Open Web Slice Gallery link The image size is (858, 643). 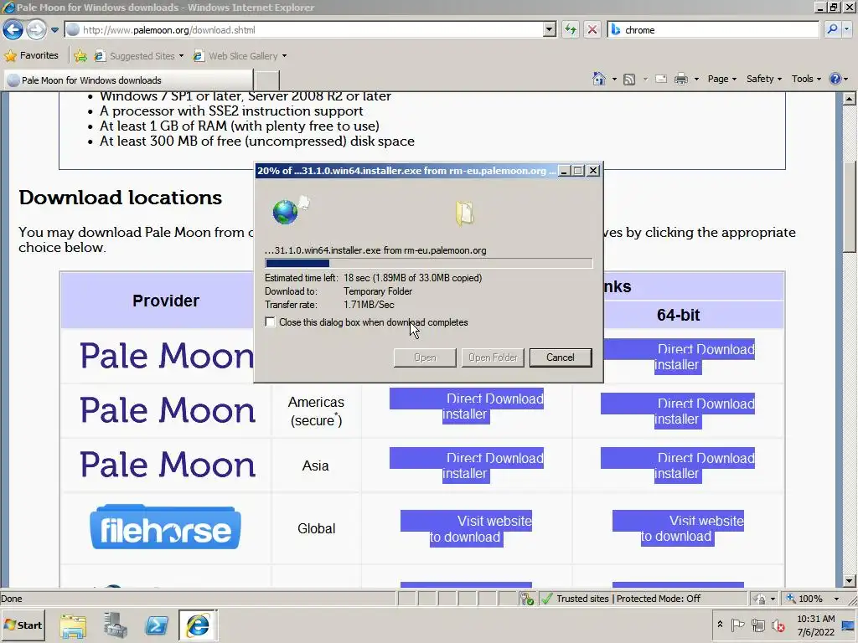[240, 56]
